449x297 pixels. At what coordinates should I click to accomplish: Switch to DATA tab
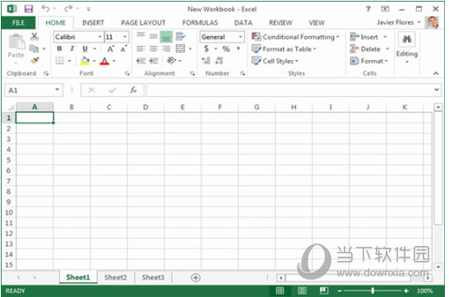[243, 23]
